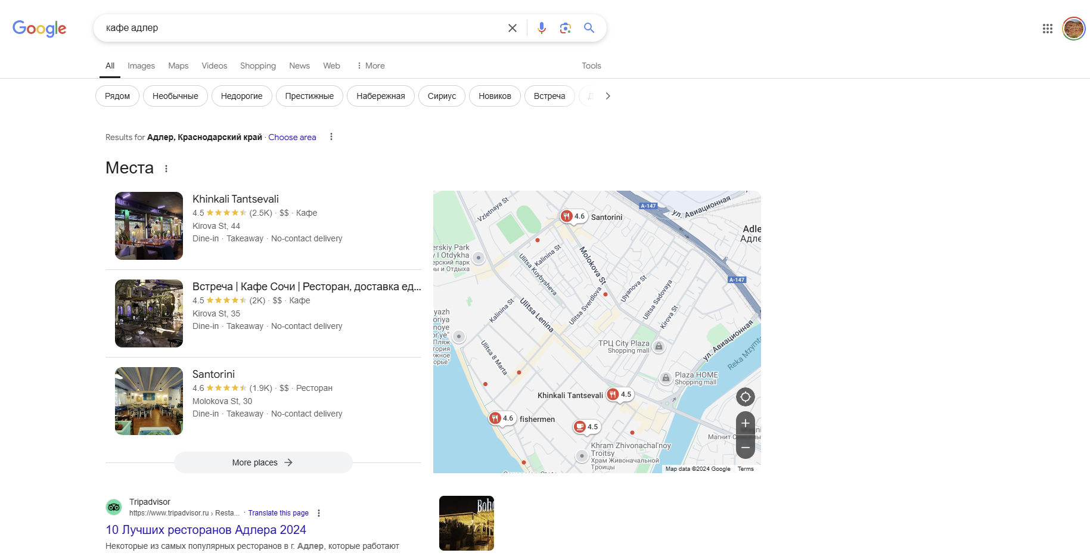Screen dimensions: 1090x556
Task: Open options dots beside Места heading
Action: [166, 169]
